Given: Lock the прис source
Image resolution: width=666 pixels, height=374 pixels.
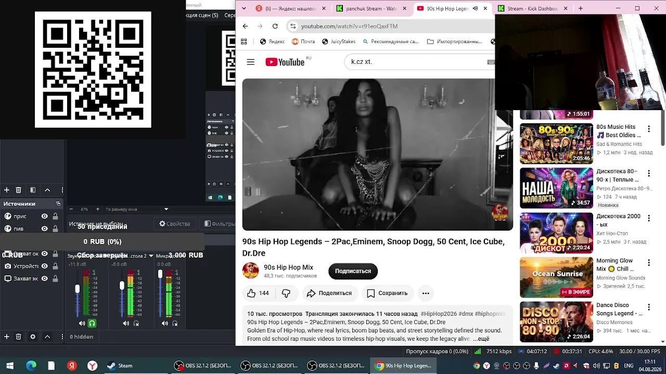Looking at the screenshot, I should pos(55,216).
